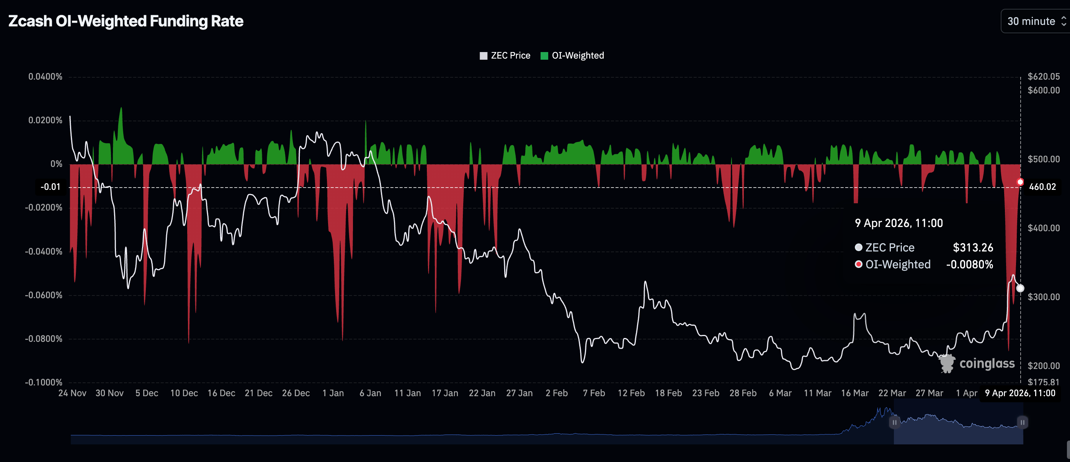Click the red dot in the tooltip
This screenshot has height=462, width=1070.
(859, 264)
